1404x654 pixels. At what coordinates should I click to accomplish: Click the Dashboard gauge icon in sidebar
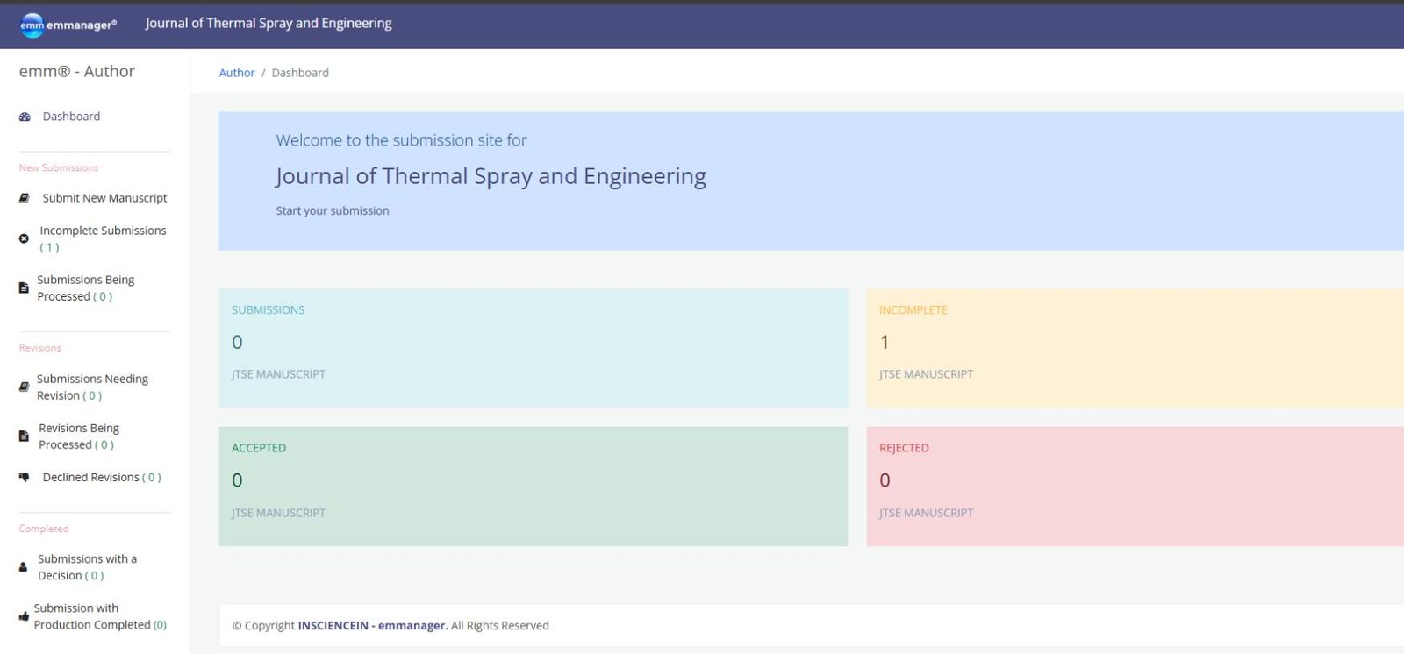click(25, 117)
